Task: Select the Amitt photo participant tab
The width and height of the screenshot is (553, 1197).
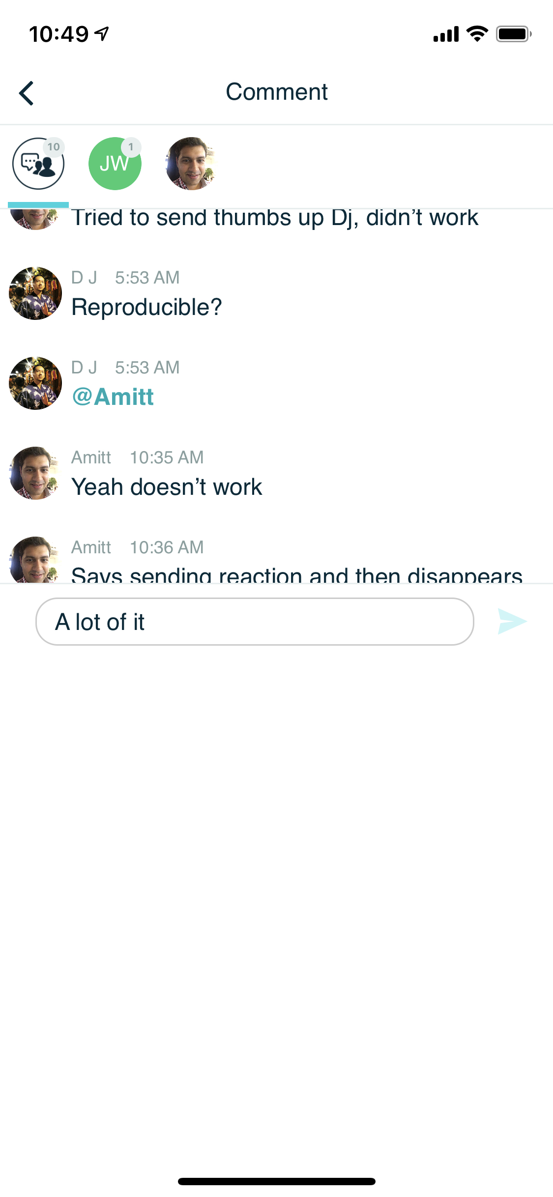Action: (191, 164)
